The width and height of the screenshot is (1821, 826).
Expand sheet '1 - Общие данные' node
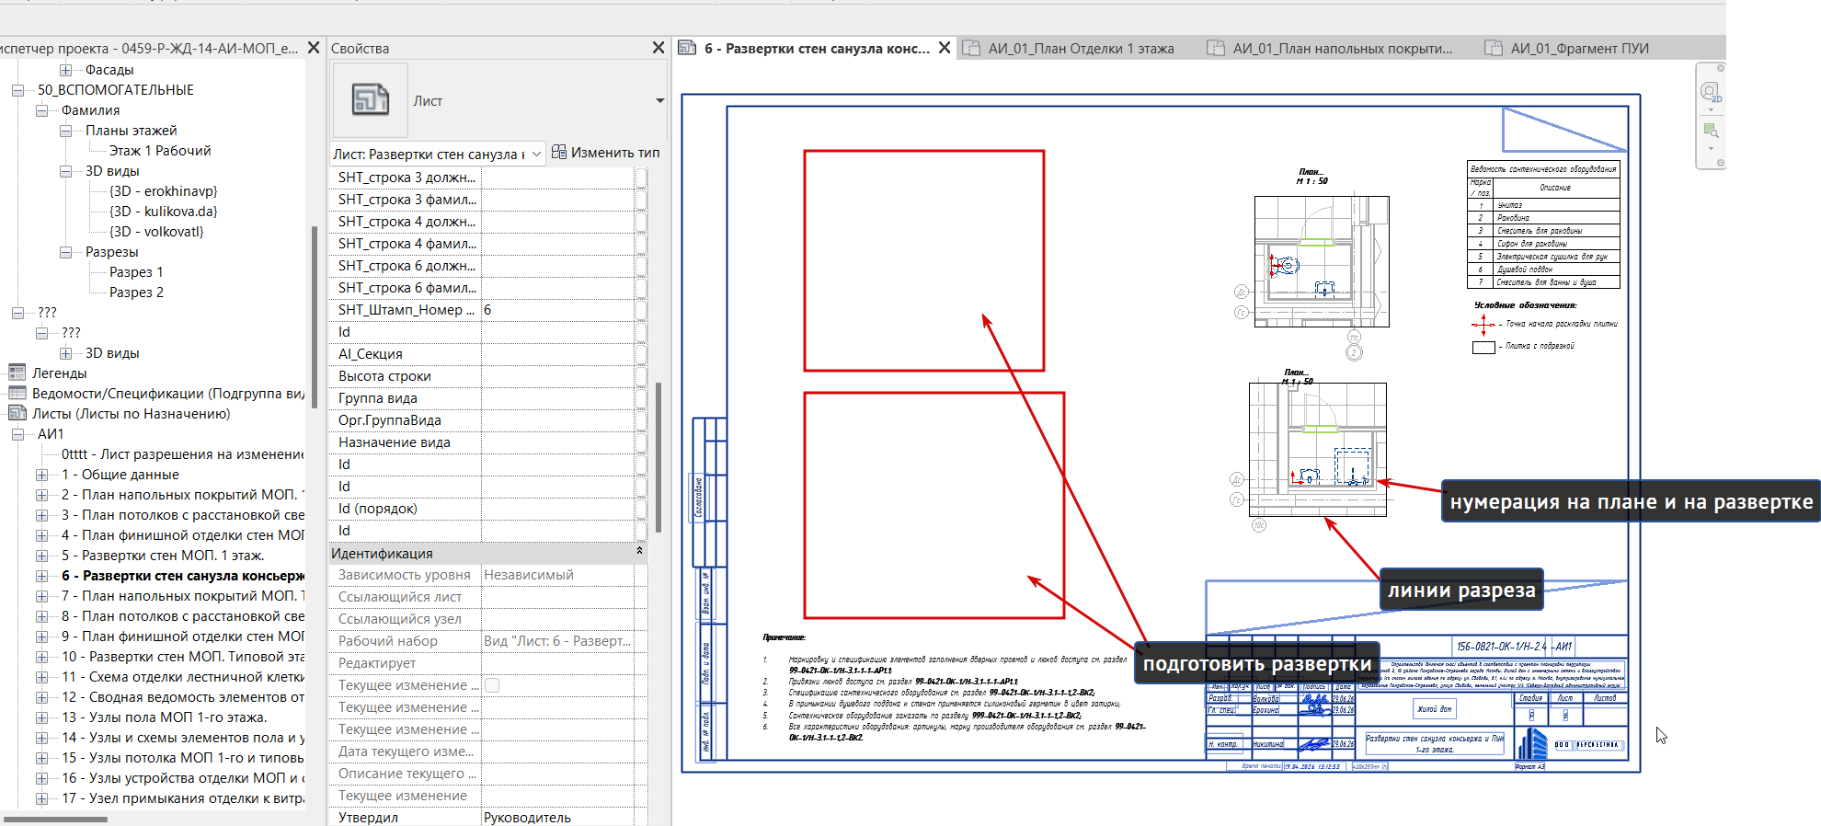(x=41, y=475)
